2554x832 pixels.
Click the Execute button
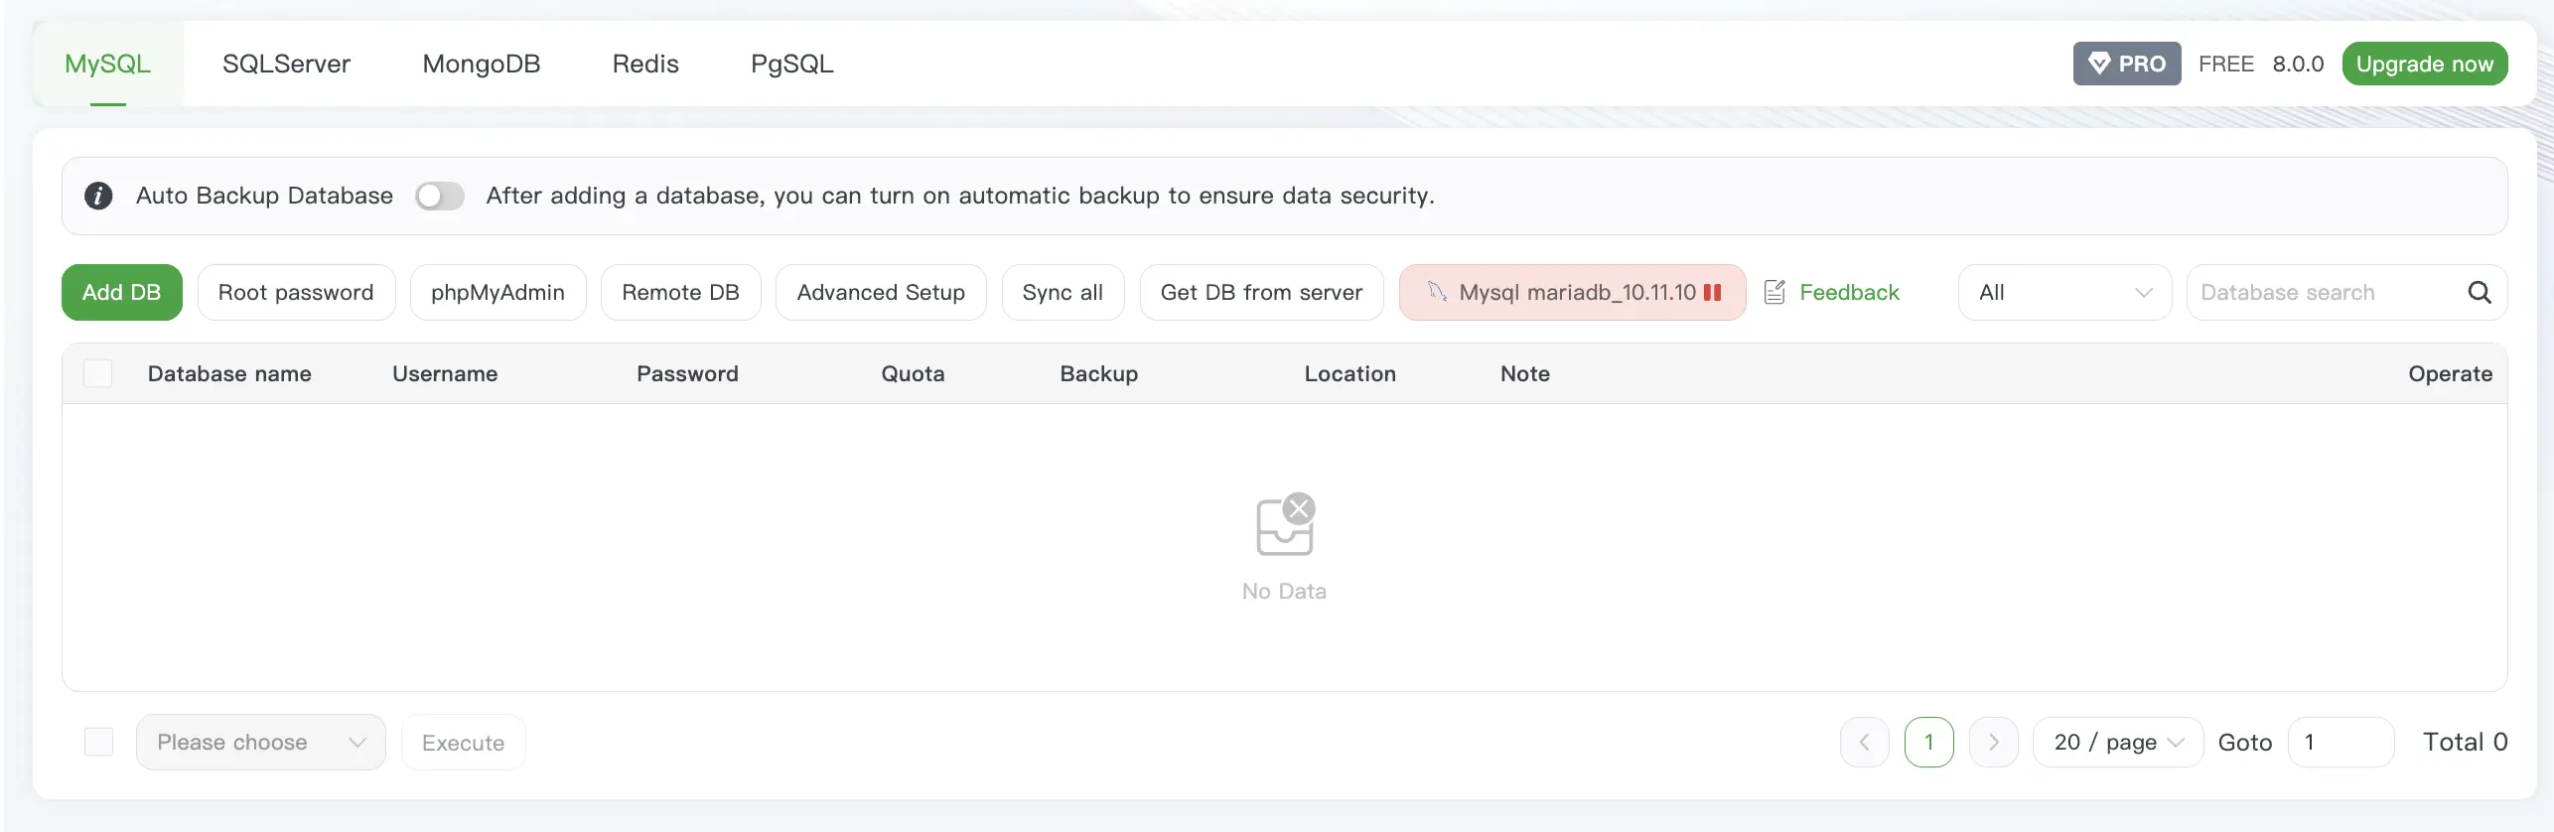coord(463,742)
